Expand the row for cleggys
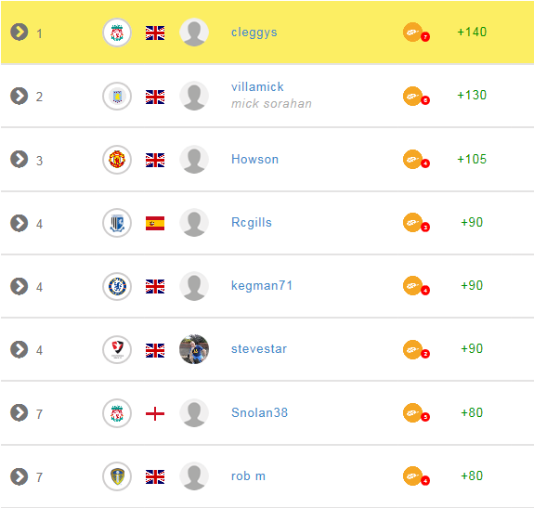Viewport: 534px width, 508px height. pyautogui.click(x=20, y=33)
